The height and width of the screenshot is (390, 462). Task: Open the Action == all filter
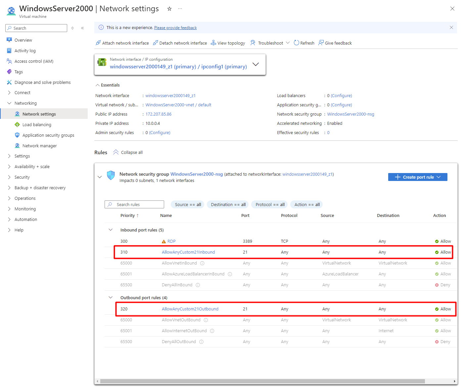point(307,204)
